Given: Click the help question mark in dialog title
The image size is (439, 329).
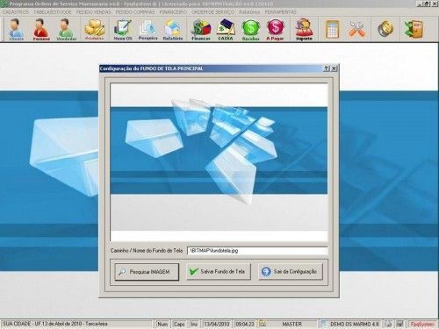Looking at the screenshot, I should point(327,68).
